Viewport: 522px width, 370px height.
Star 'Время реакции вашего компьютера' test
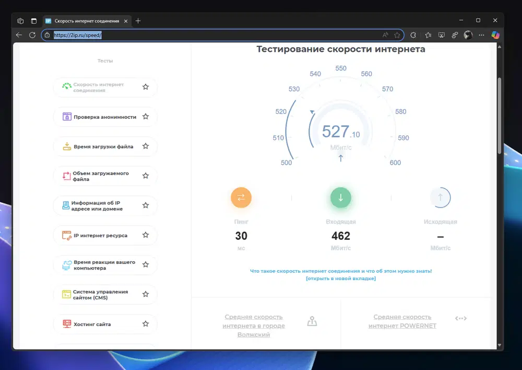pyautogui.click(x=146, y=264)
